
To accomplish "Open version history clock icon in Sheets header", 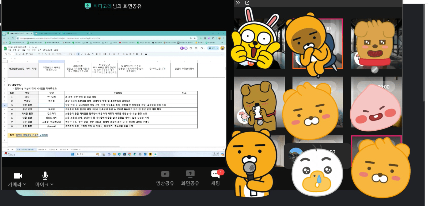I will click(191, 48).
